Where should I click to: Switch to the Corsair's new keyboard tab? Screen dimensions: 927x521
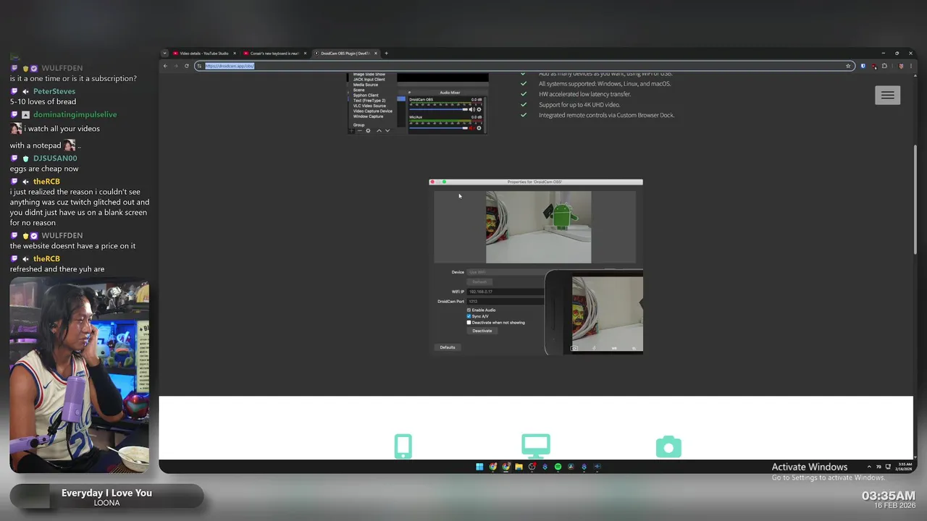(x=274, y=54)
